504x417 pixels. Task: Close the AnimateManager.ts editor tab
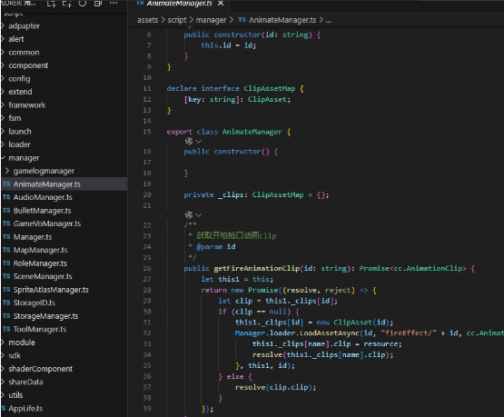[221, 4]
